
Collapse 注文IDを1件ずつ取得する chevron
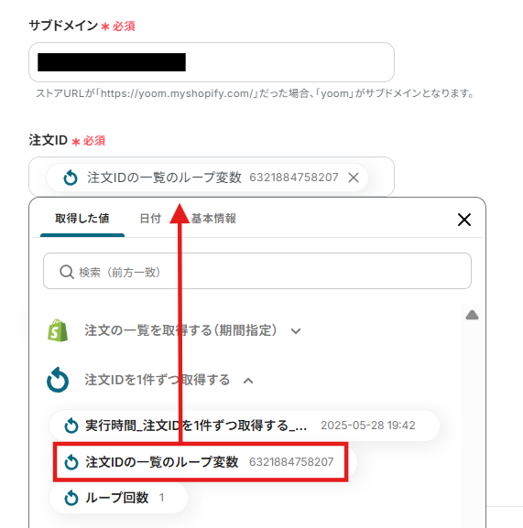248,381
